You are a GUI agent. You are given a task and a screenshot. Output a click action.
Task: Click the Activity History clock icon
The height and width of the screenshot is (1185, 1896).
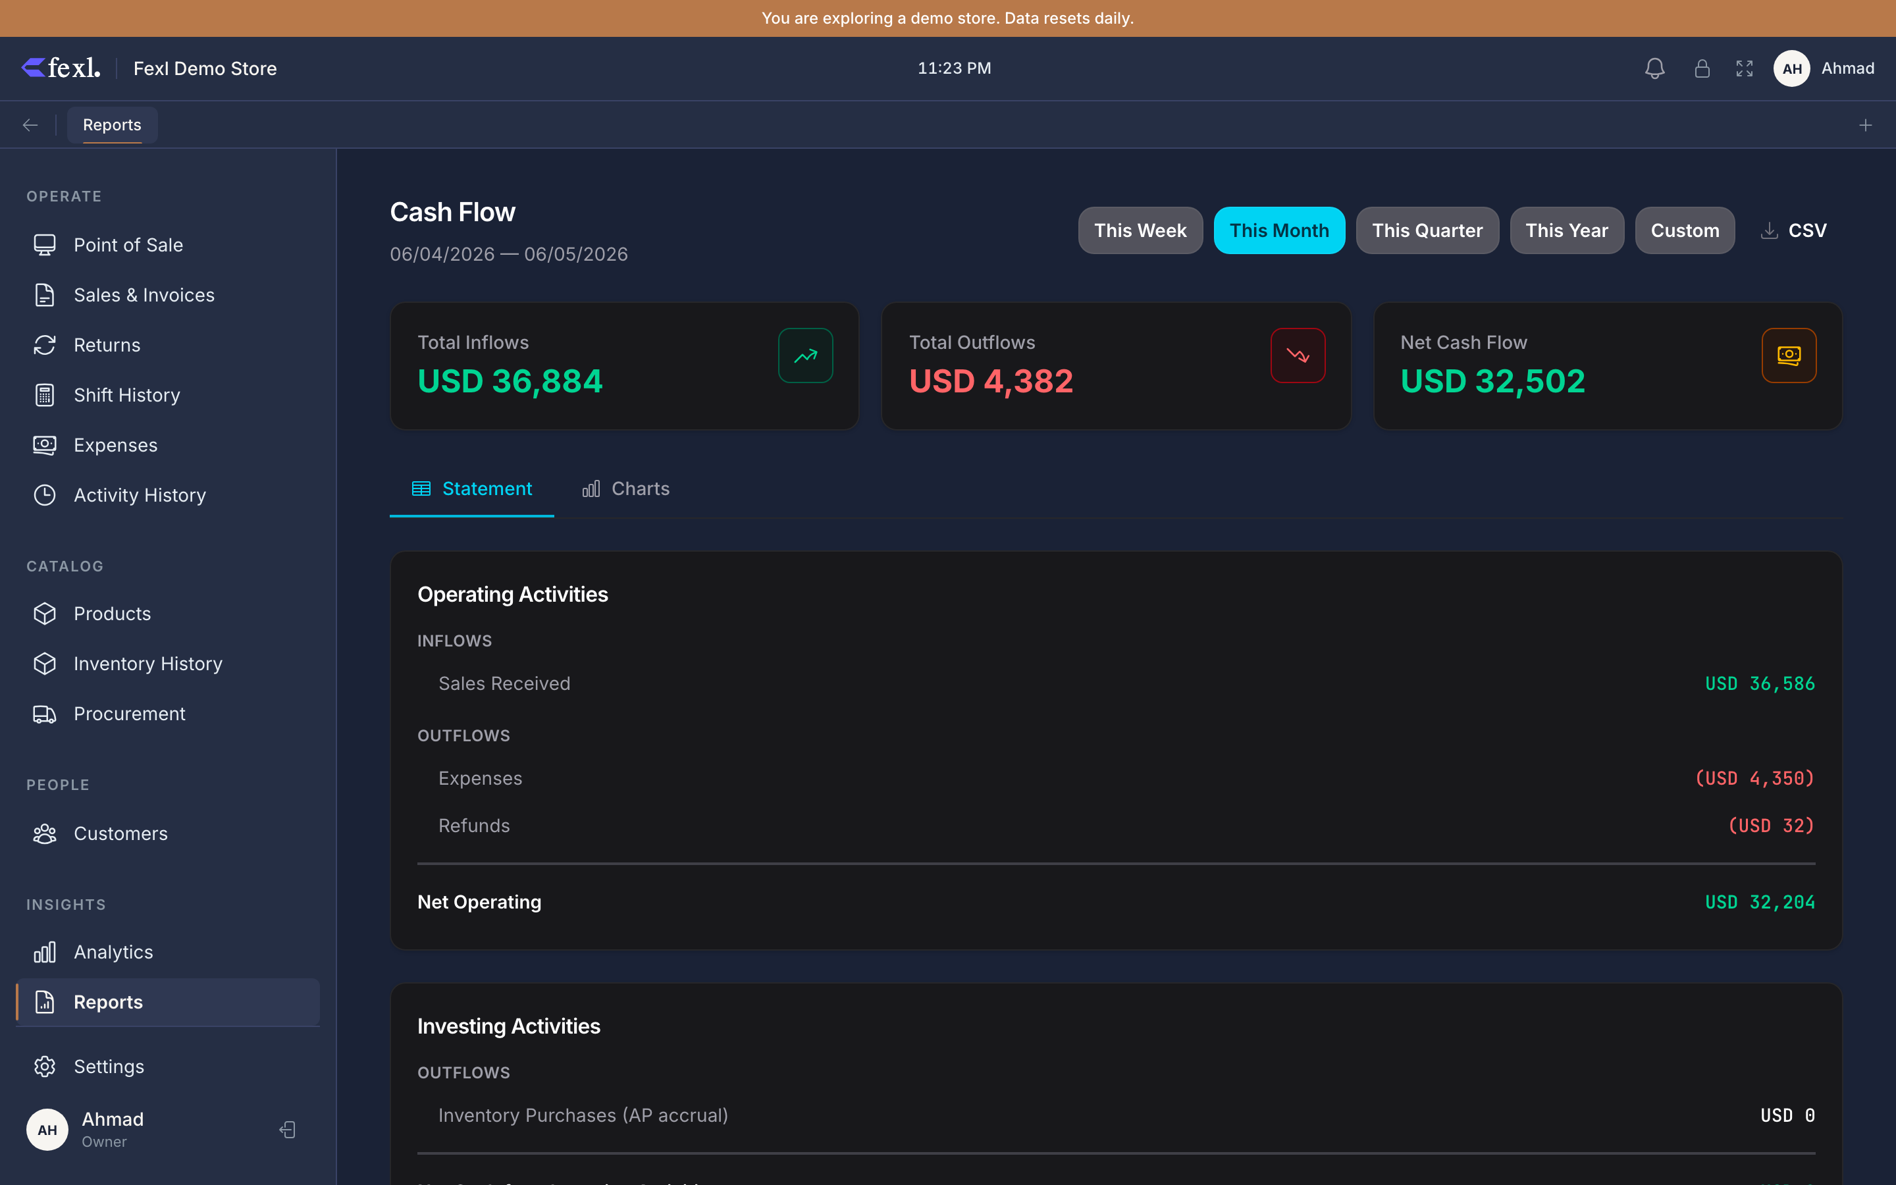tap(45, 495)
